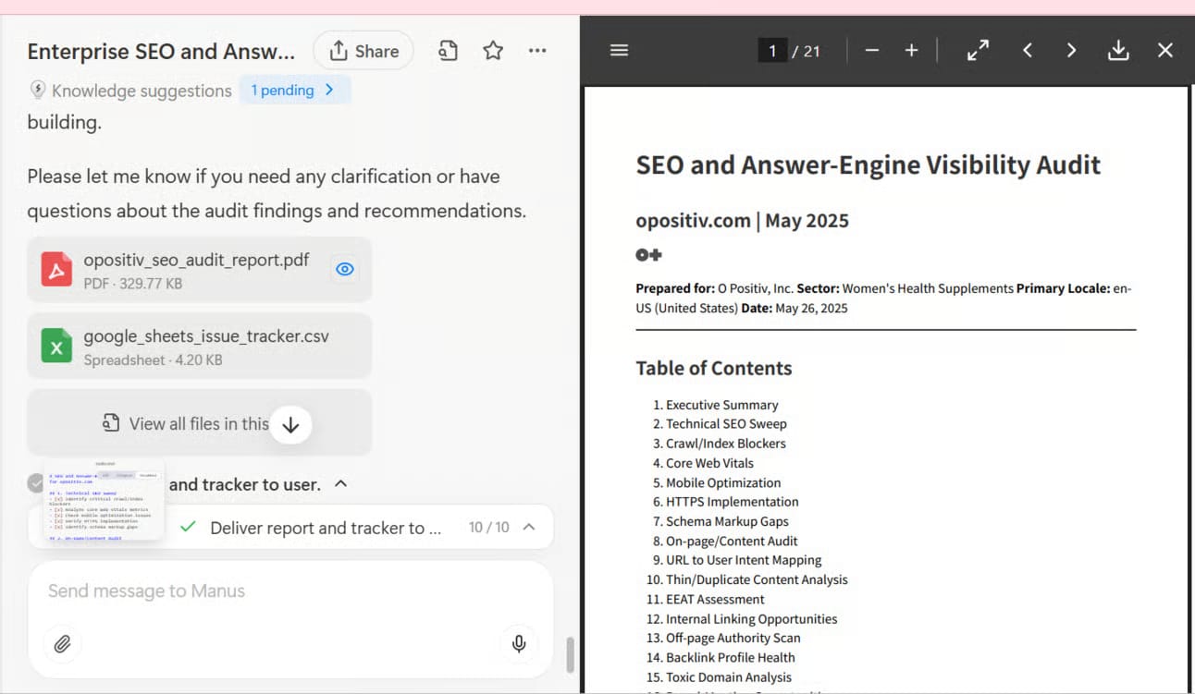The width and height of the screenshot is (1195, 694).
Task: Star this conversation as favorite
Action: 493,51
